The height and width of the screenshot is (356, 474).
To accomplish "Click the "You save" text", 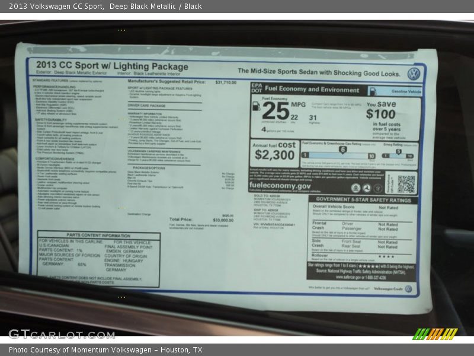I will [381, 104].
